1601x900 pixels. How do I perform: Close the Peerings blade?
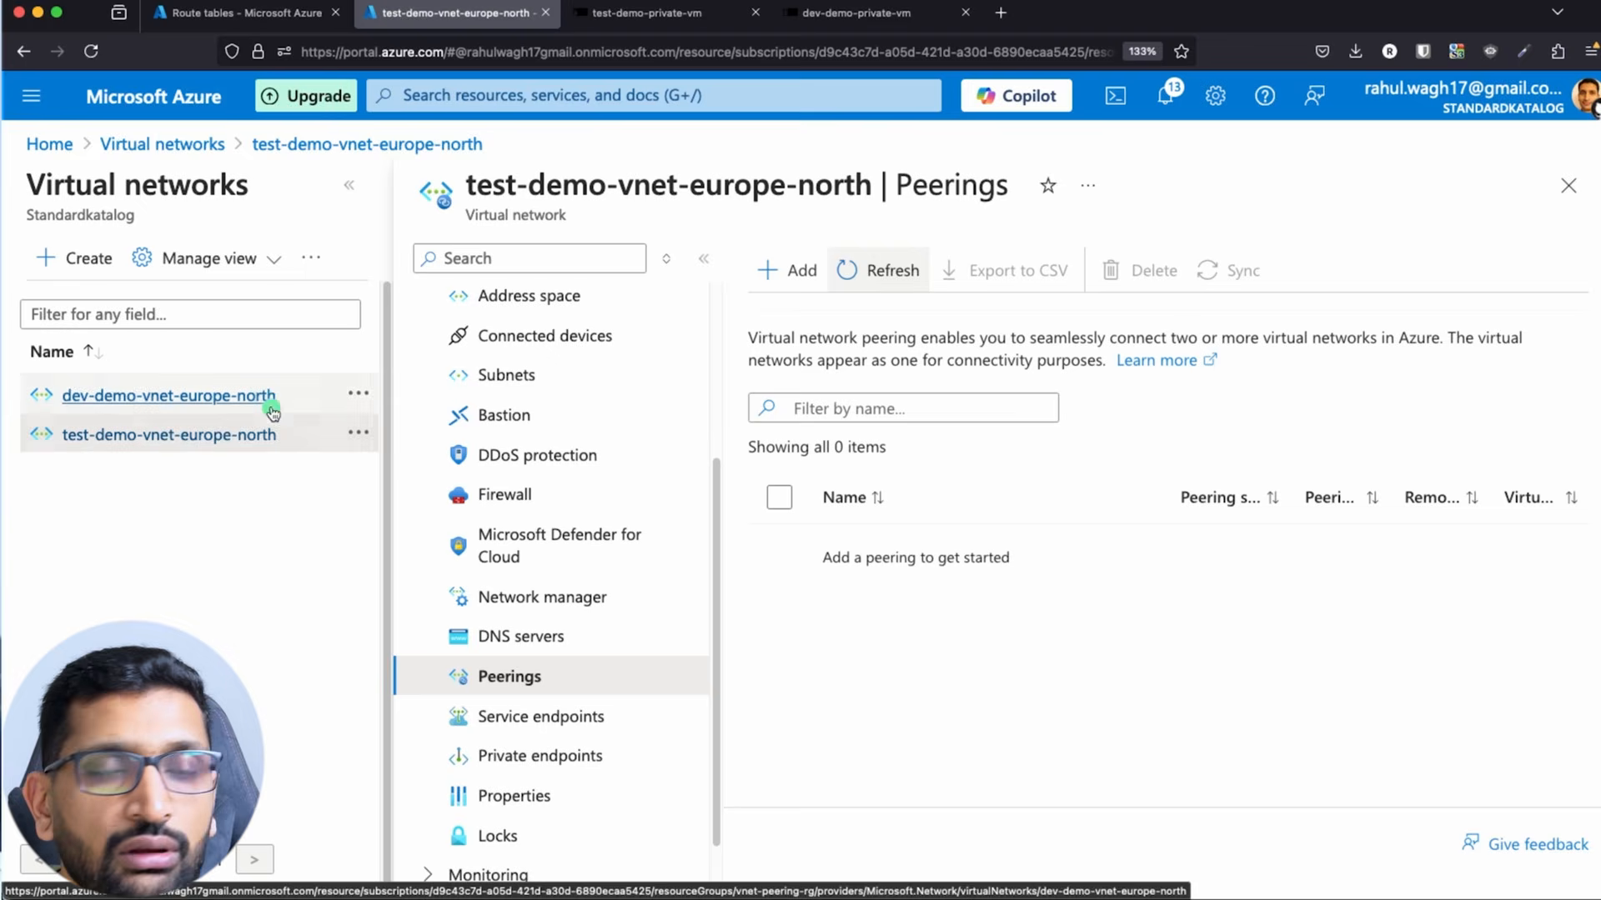1568,186
